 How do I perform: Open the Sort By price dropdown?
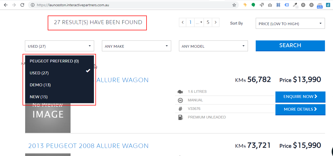click(290, 24)
